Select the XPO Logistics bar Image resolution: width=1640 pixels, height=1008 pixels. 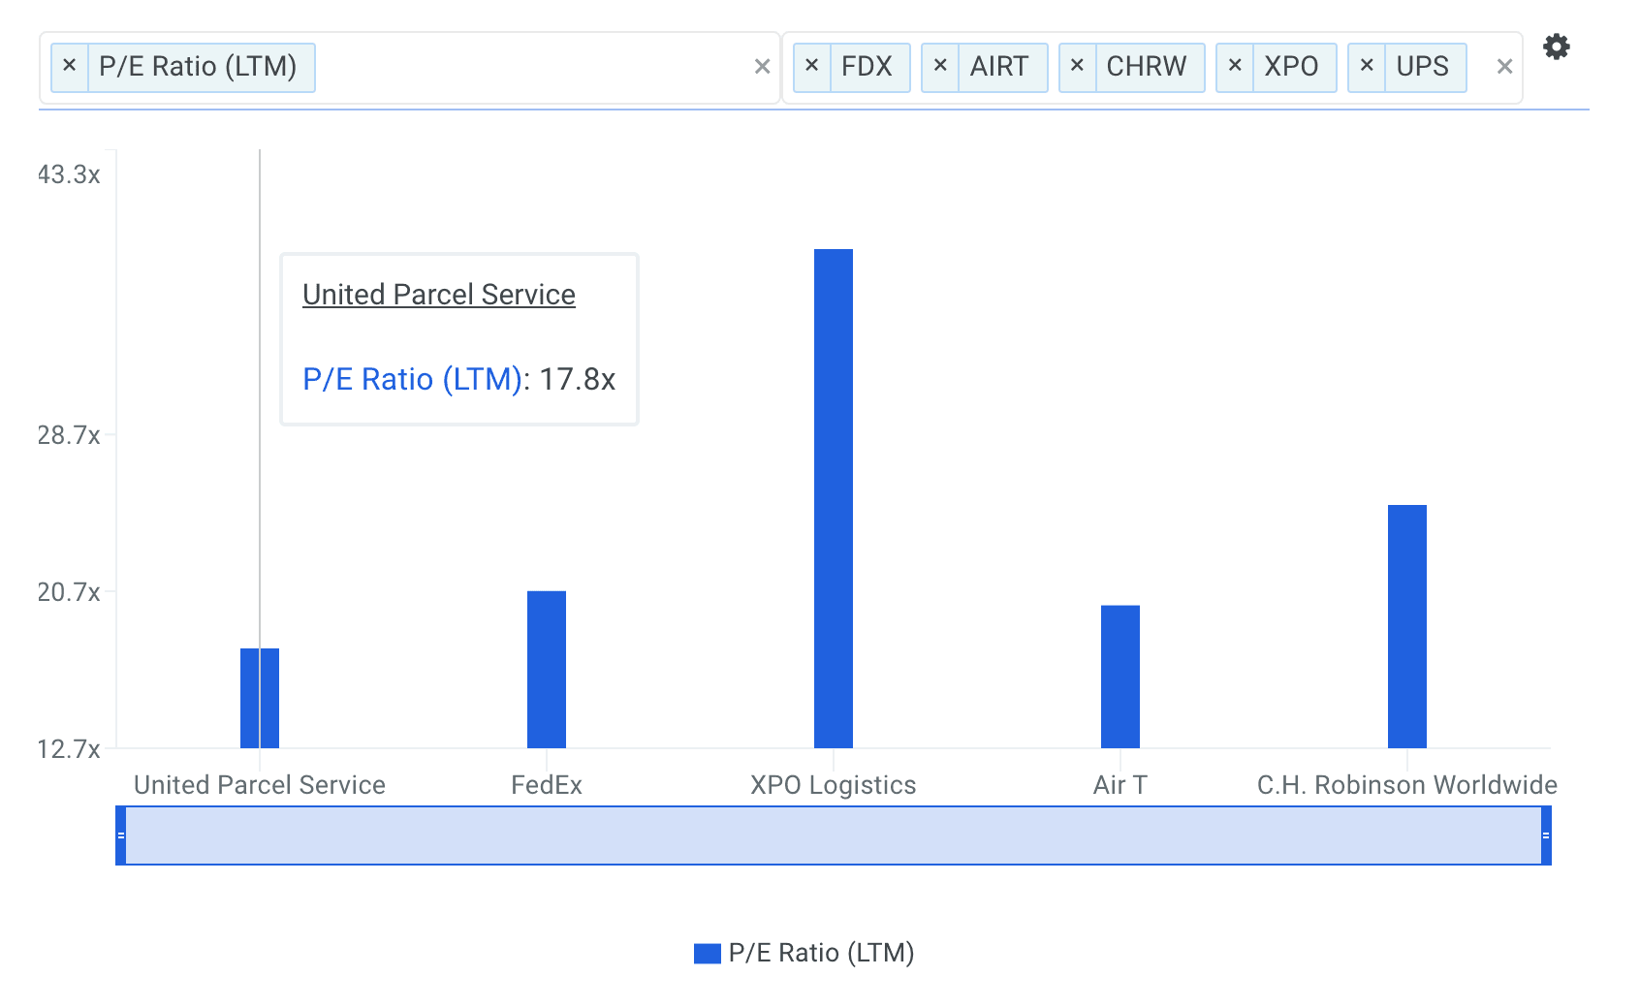[833, 498]
